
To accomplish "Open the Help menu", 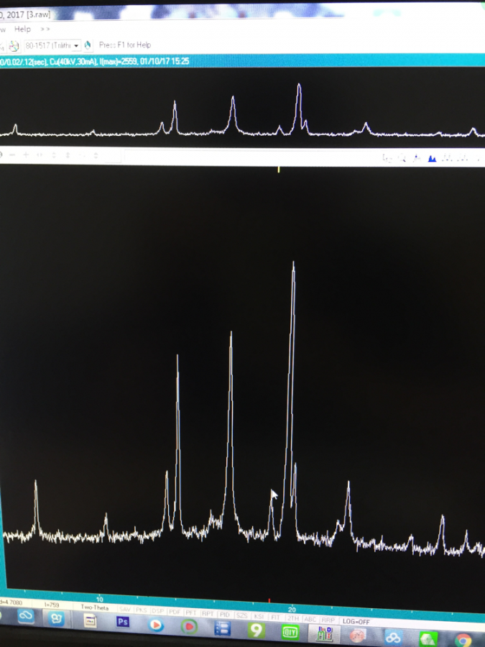I will (x=23, y=29).
